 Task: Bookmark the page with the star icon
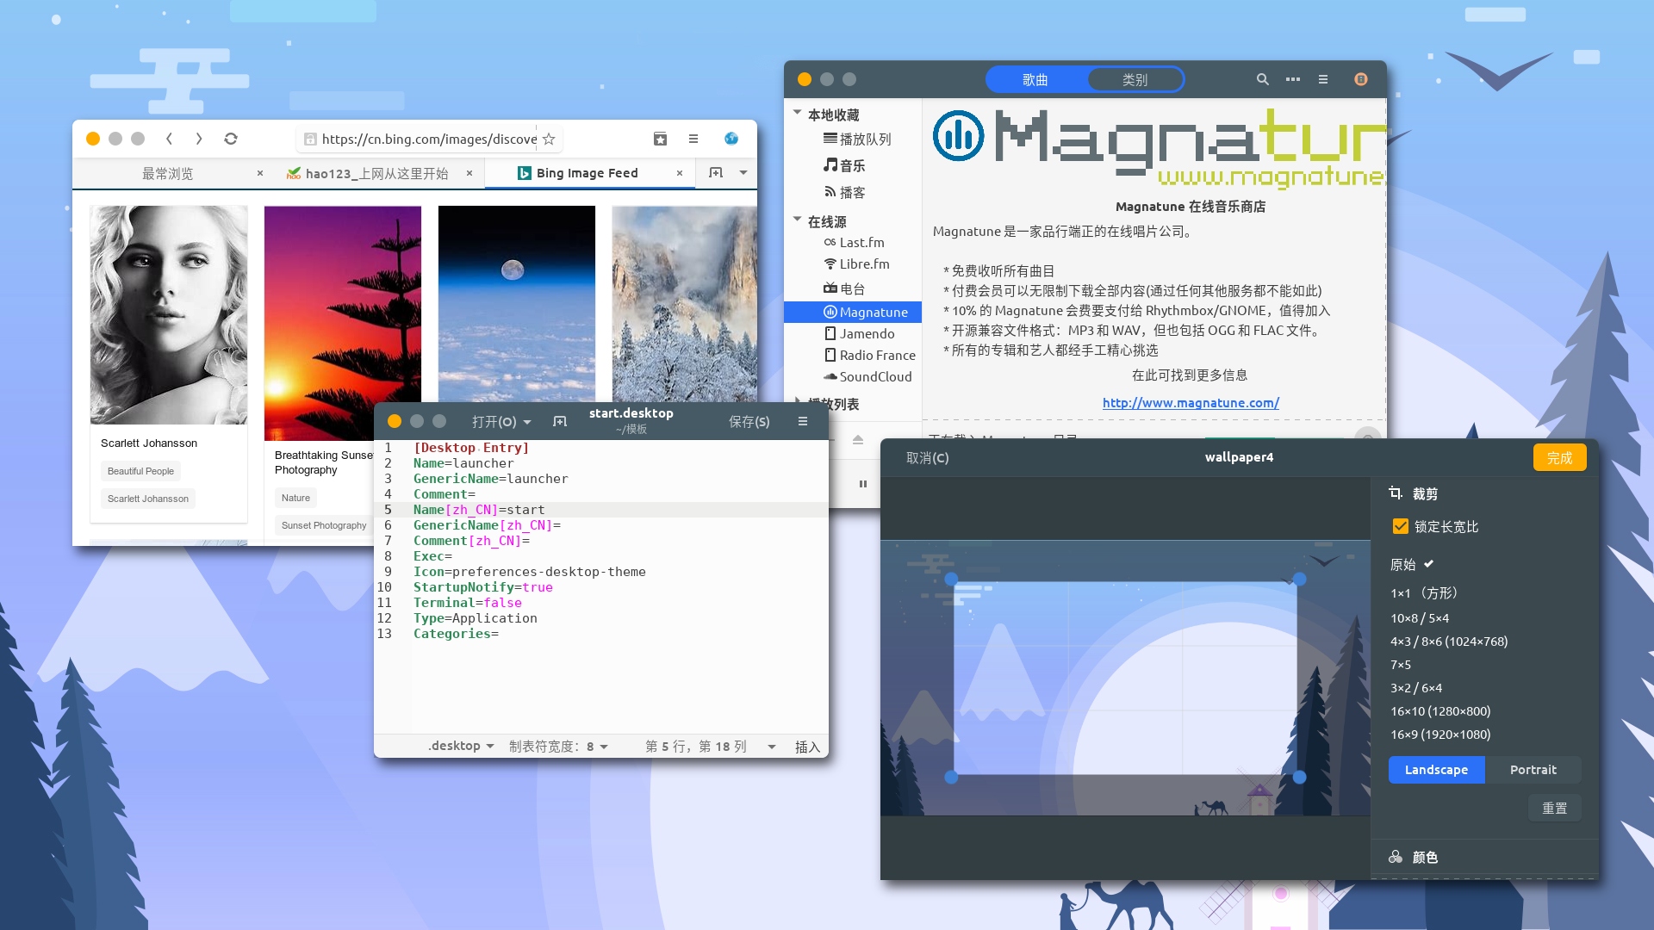[549, 139]
